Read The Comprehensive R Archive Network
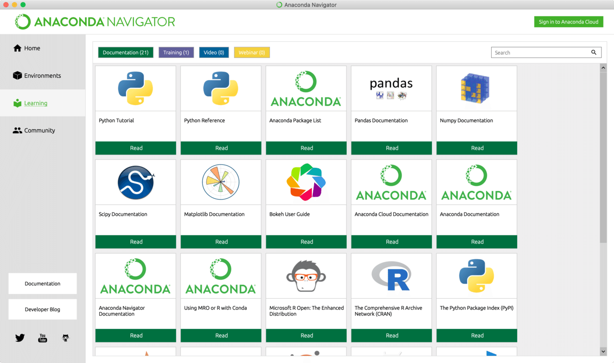The height and width of the screenshot is (363, 614). [392, 336]
